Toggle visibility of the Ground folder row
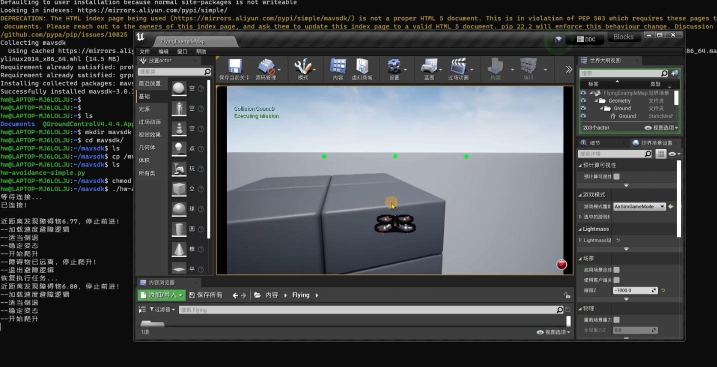 pyautogui.click(x=583, y=108)
